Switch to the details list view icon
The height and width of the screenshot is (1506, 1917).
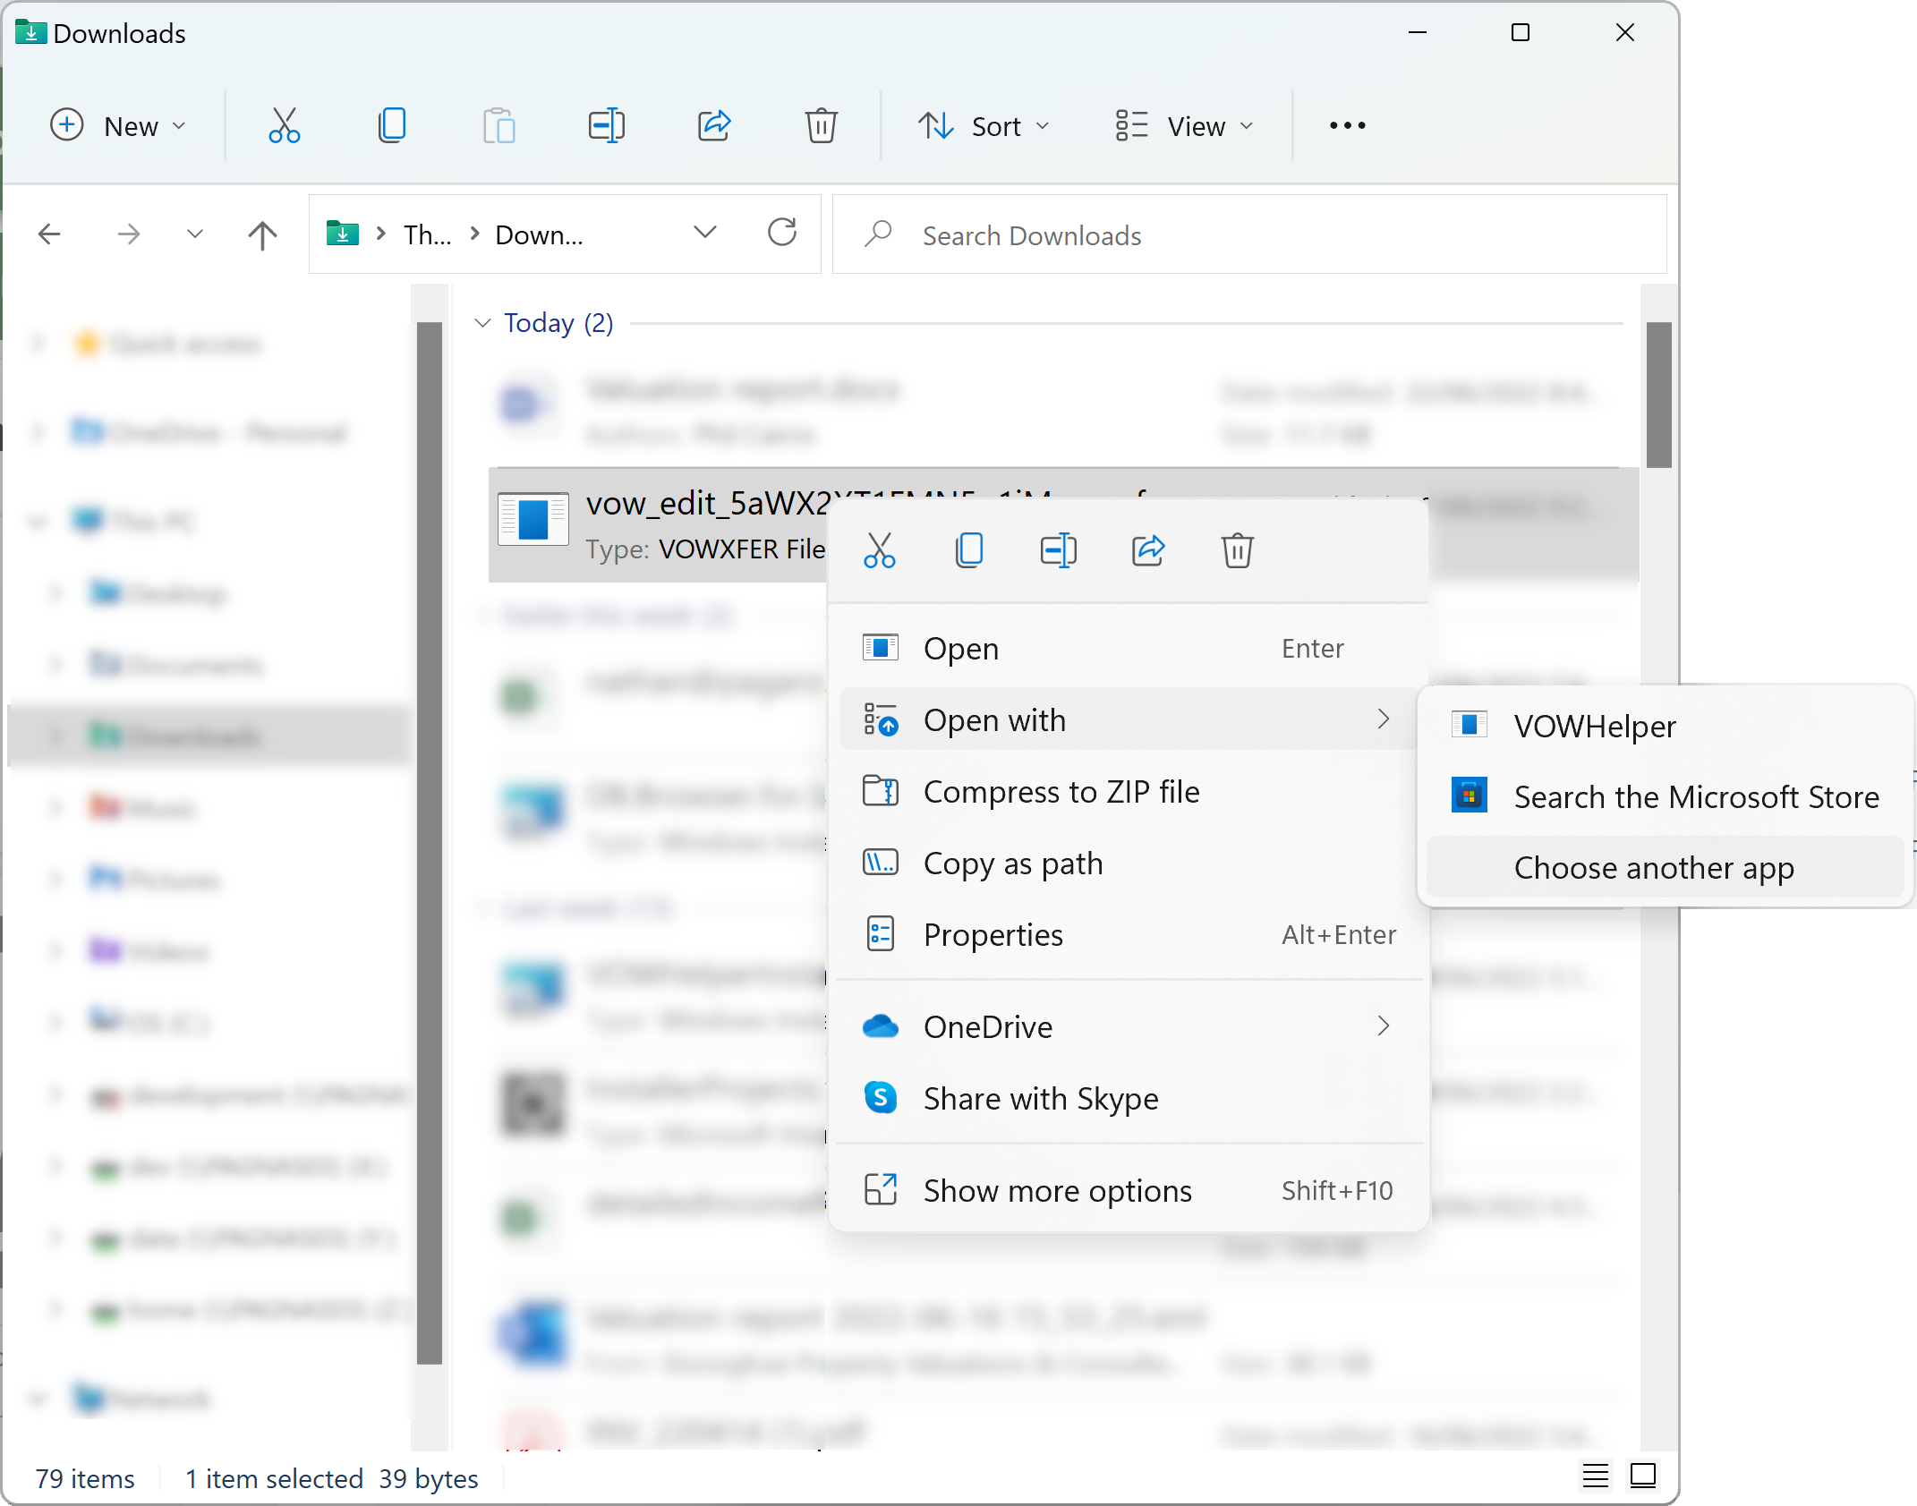(x=1595, y=1476)
